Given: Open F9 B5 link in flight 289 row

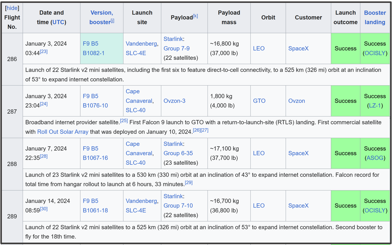Looking at the screenshot, I should click(90, 201).
